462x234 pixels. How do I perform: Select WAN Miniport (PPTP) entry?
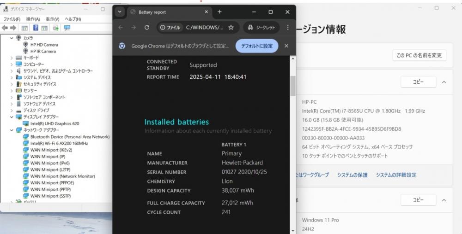(x=51, y=189)
